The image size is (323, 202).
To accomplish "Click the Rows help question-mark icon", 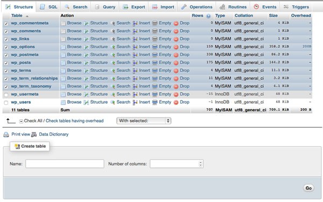I will 208,16.
